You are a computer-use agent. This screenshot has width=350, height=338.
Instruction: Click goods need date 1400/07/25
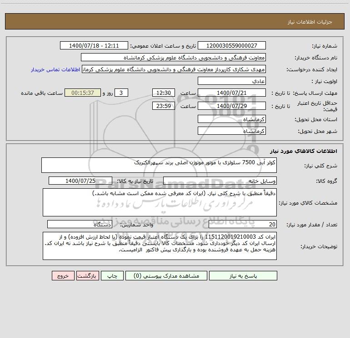tap(80, 181)
